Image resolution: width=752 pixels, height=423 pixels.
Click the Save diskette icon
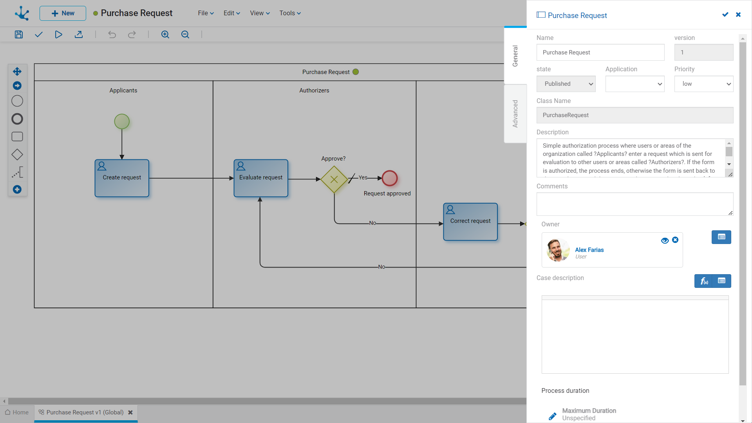point(19,34)
